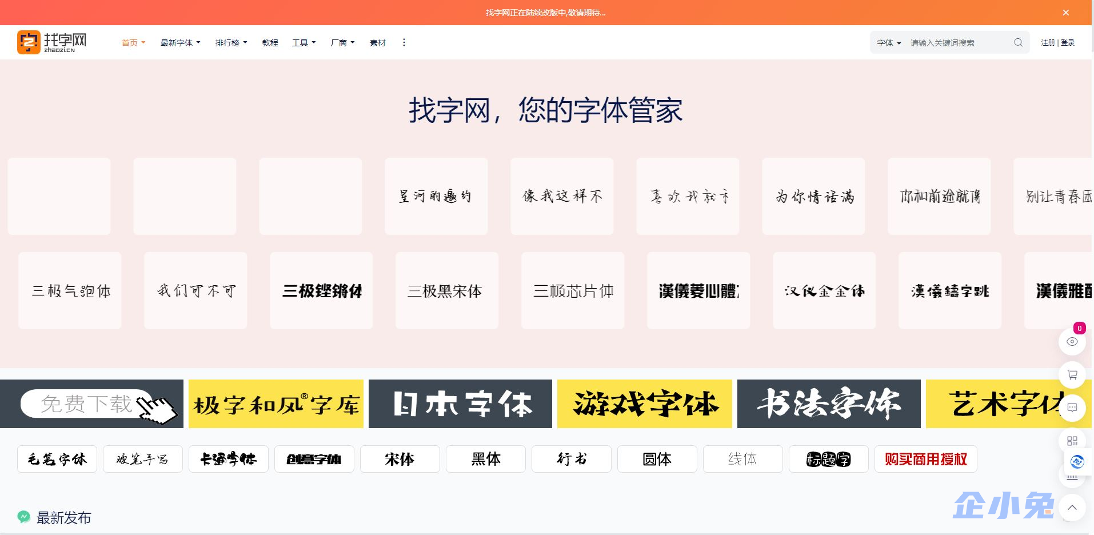Image resolution: width=1094 pixels, height=535 pixels.
Task: Open the 为你情话满 font card
Action: click(813, 196)
